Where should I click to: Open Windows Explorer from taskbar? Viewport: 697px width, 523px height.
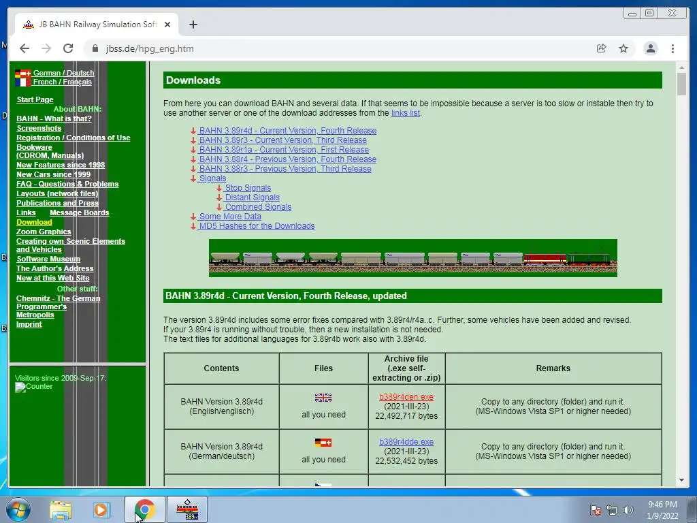pyautogui.click(x=61, y=509)
